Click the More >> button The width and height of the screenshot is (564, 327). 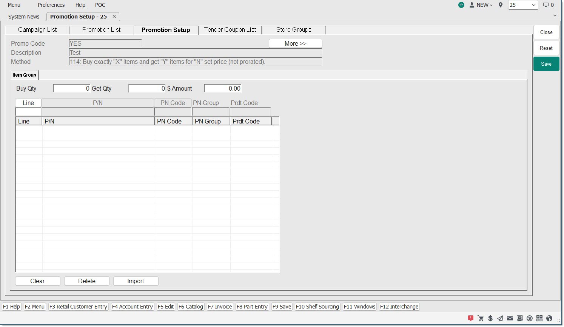[295, 43]
